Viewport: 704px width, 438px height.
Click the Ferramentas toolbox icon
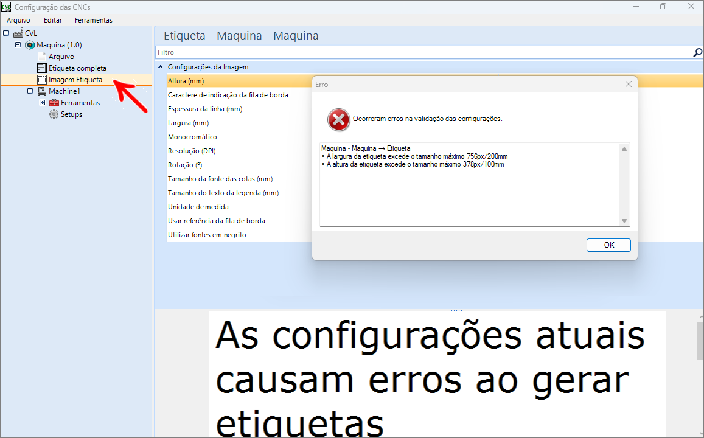click(54, 103)
